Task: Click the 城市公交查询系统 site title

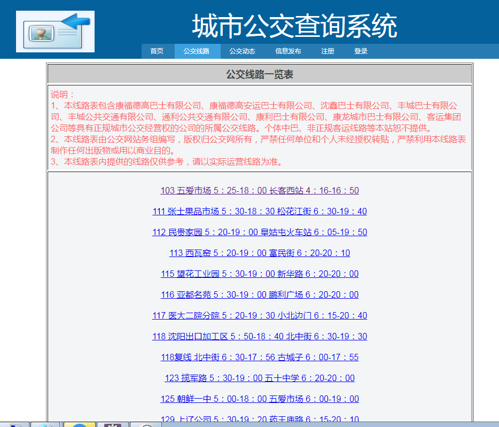Action: [294, 26]
